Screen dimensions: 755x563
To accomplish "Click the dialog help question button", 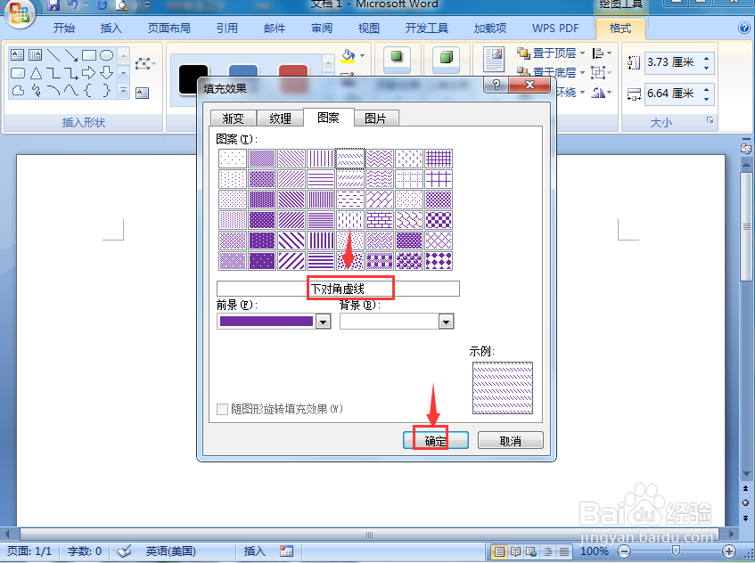I will tap(496, 86).
